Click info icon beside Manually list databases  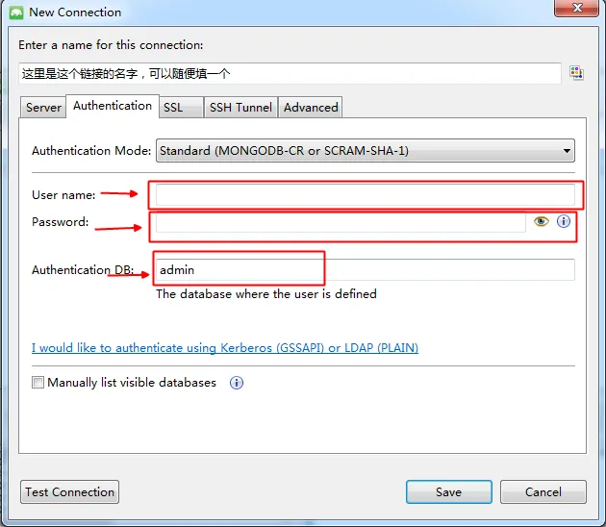point(236,383)
